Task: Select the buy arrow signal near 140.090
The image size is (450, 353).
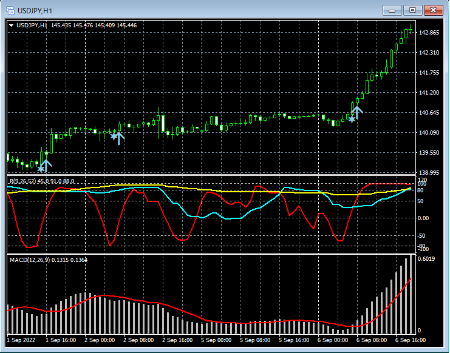Action: (x=119, y=138)
